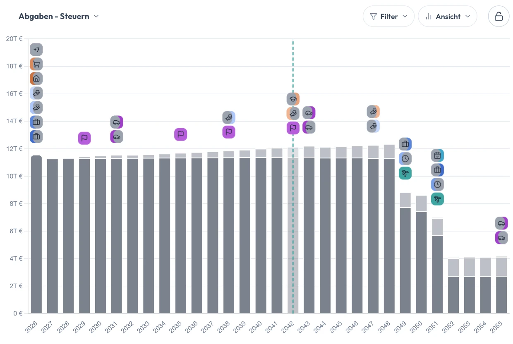Image resolution: width=513 pixels, height=344 pixels.
Task: Select the briefcase icon above 2051
Action: (437, 170)
